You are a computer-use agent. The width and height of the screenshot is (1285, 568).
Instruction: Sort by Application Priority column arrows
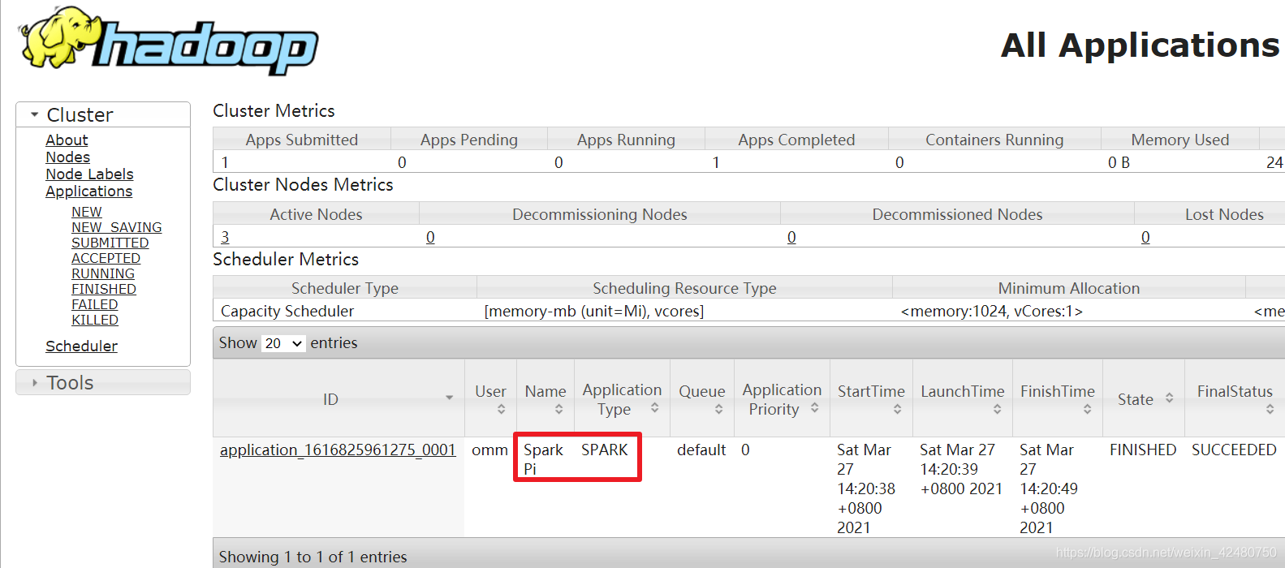coord(814,407)
